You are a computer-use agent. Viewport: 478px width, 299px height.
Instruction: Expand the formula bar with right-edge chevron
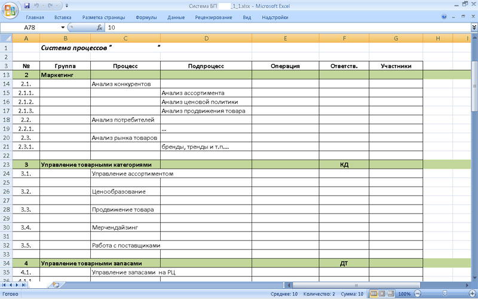click(x=473, y=28)
